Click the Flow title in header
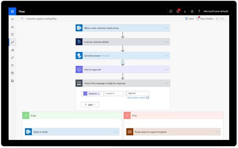The height and width of the screenshot is (148, 238). 22,11
